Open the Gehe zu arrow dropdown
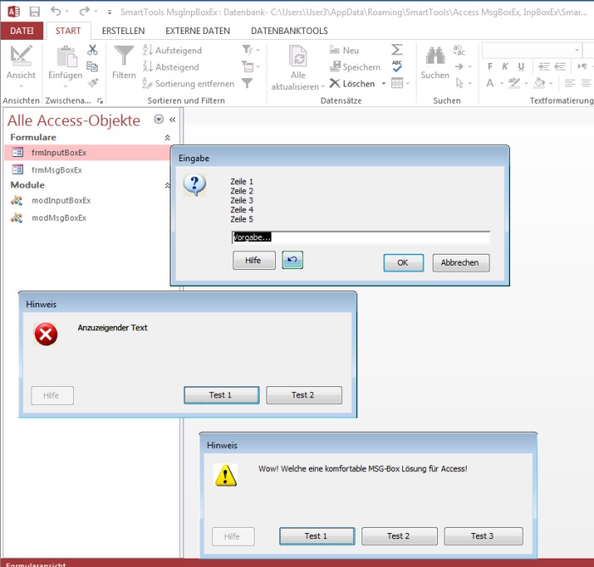This screenshot has width=594, height=567. (462, 67)
